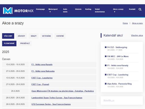Viewport: 145px width, 109px height.
Task: Switch to PROBĚHLÉ events filter
Action: coord(25,43)
